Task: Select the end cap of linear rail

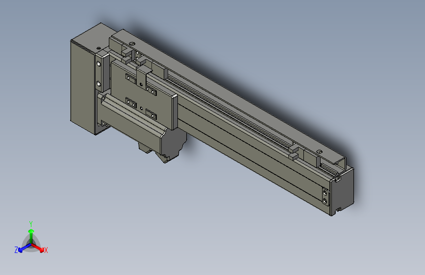Action: (x=342, y=191)
